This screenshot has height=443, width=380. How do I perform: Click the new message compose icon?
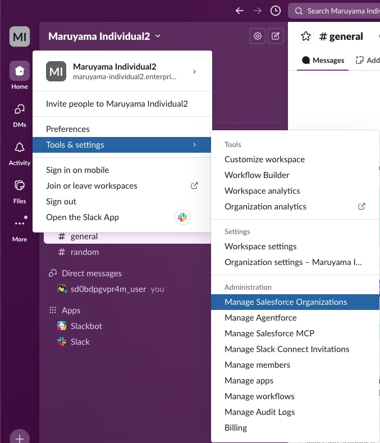tap(276, 36)
